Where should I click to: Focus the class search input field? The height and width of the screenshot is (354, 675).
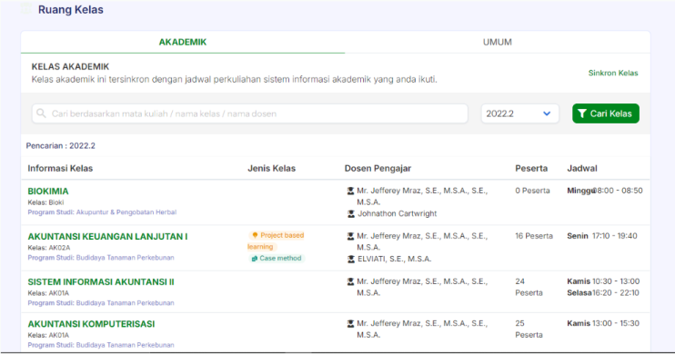(x=249, y=113)
